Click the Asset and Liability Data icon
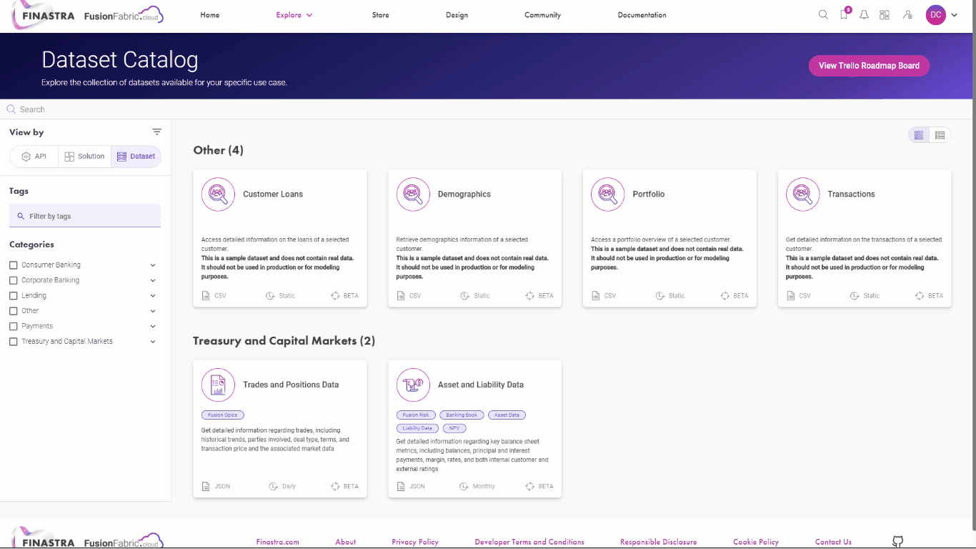This screenshot has width=976, height=549. point(413,385)
